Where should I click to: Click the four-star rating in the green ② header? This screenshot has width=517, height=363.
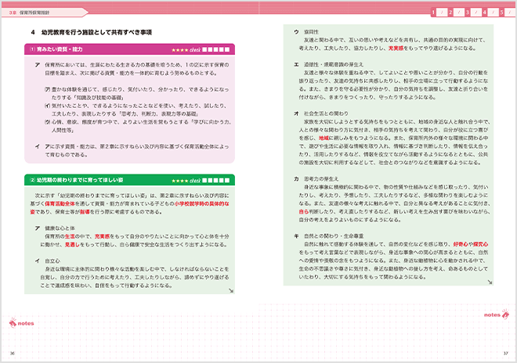point(179,181)
